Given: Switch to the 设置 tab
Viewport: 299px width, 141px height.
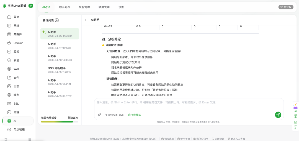Looking at the screenshot, I should click(x=121, y=7).
